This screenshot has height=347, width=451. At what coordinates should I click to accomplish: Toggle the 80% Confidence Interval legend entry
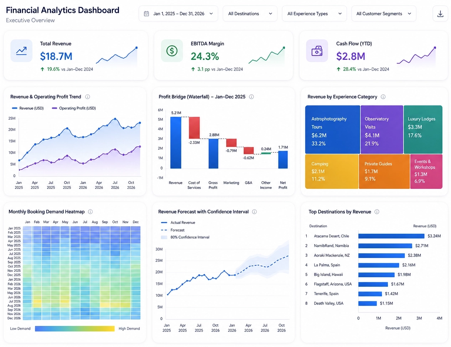click(x=185, y=237)
